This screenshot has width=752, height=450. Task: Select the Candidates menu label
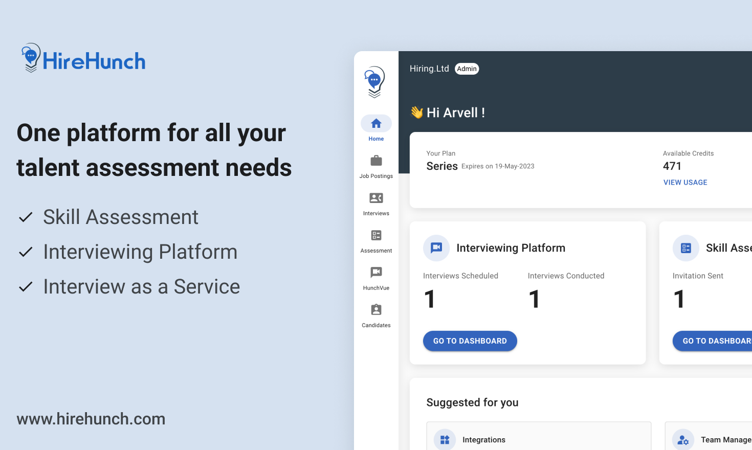(376, 326)
